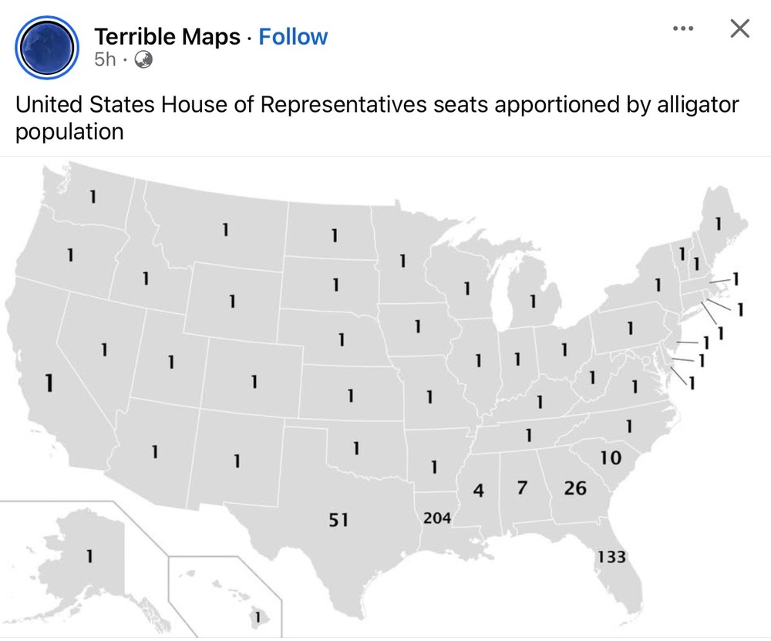Click Louisiana's 204 seats label on map
771x641 pixels.
point(437,518)
